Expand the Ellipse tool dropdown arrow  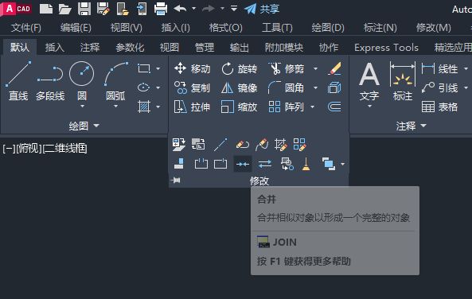(x=158, y=87)
